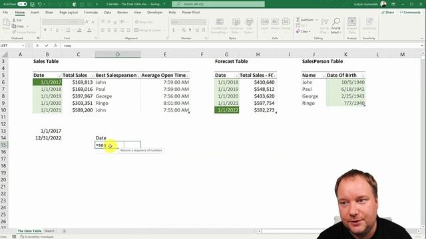Click horizontal scrollbar left arrow
This screenshot has height=239, width=426.
tap(259, 231)
